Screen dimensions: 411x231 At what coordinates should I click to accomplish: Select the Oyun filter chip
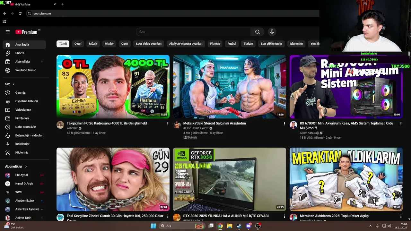[x=78, y=44]
